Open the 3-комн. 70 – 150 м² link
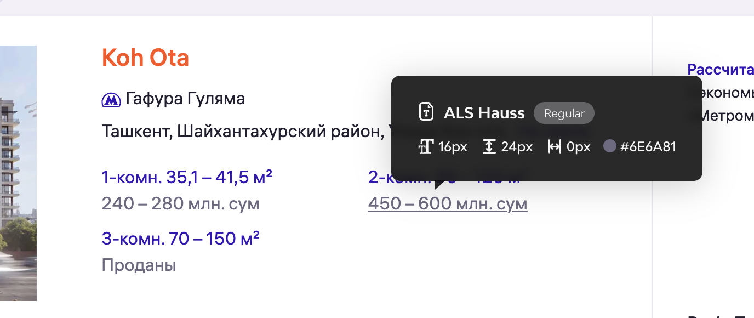 [x=180, y=239]
